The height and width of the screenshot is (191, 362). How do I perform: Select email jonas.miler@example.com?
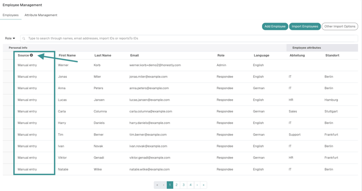[148, 77]
